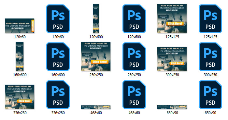
Task: Select the 120x600 Photoshop PSD file icon
Action: [x=134, y=19]
